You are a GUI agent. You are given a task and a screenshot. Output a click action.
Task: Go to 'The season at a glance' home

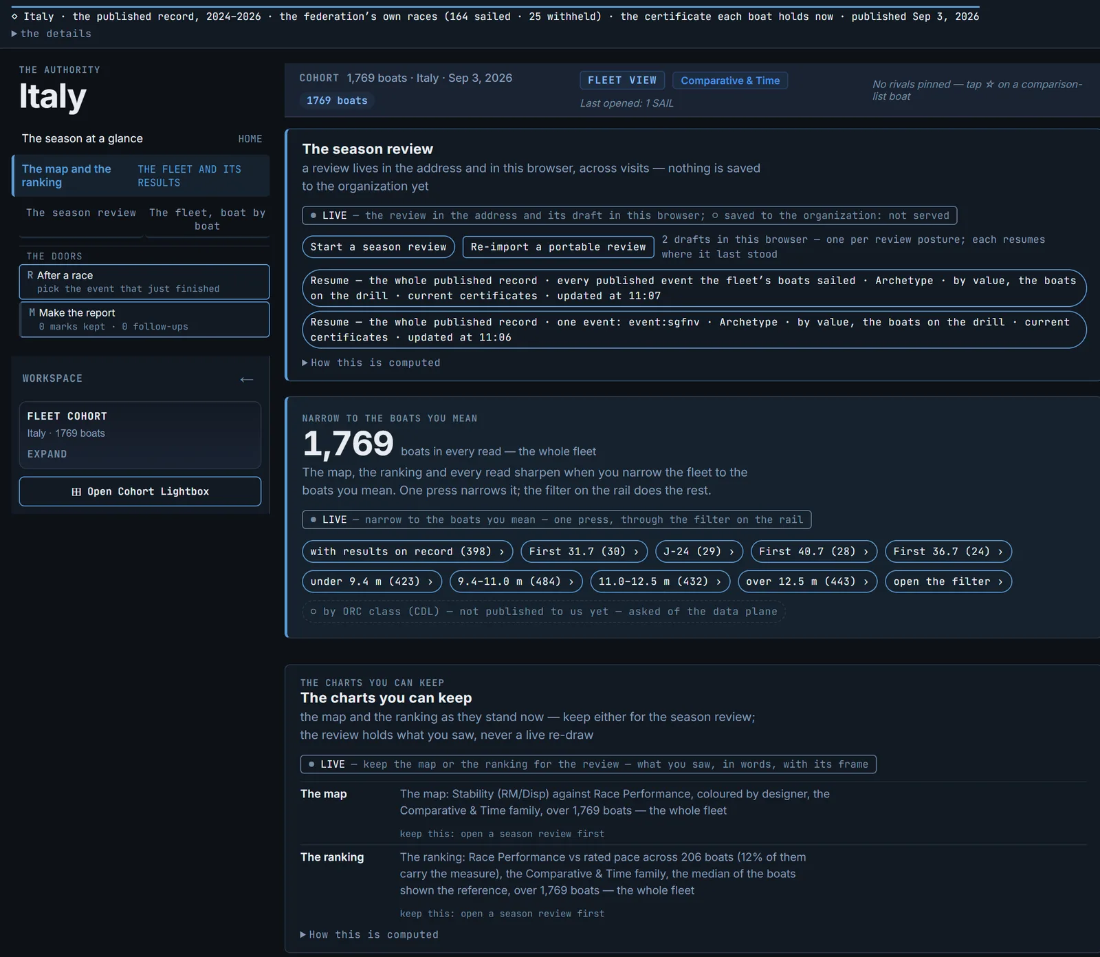(x=141, y=138)
